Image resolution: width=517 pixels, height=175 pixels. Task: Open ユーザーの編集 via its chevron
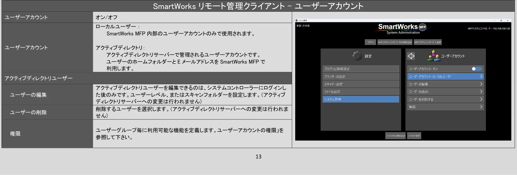pyautogui.click(x=481, y=84)
